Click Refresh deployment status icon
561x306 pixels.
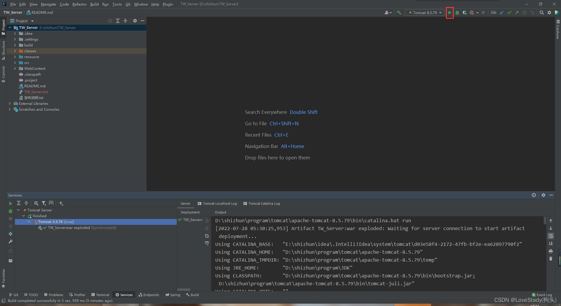[207, 236]
